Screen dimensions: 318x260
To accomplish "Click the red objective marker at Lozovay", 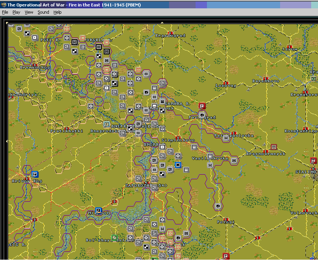I will 226,83.
